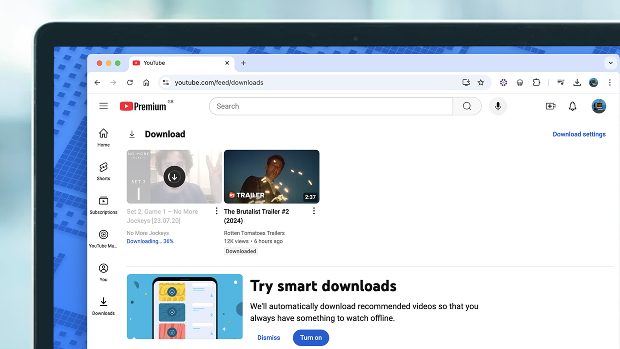Open The Brutalist Trailer #2 title

coord(256,216)
